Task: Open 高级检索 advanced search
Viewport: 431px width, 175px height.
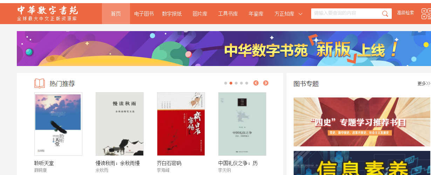Action: [x=405, y=13]
